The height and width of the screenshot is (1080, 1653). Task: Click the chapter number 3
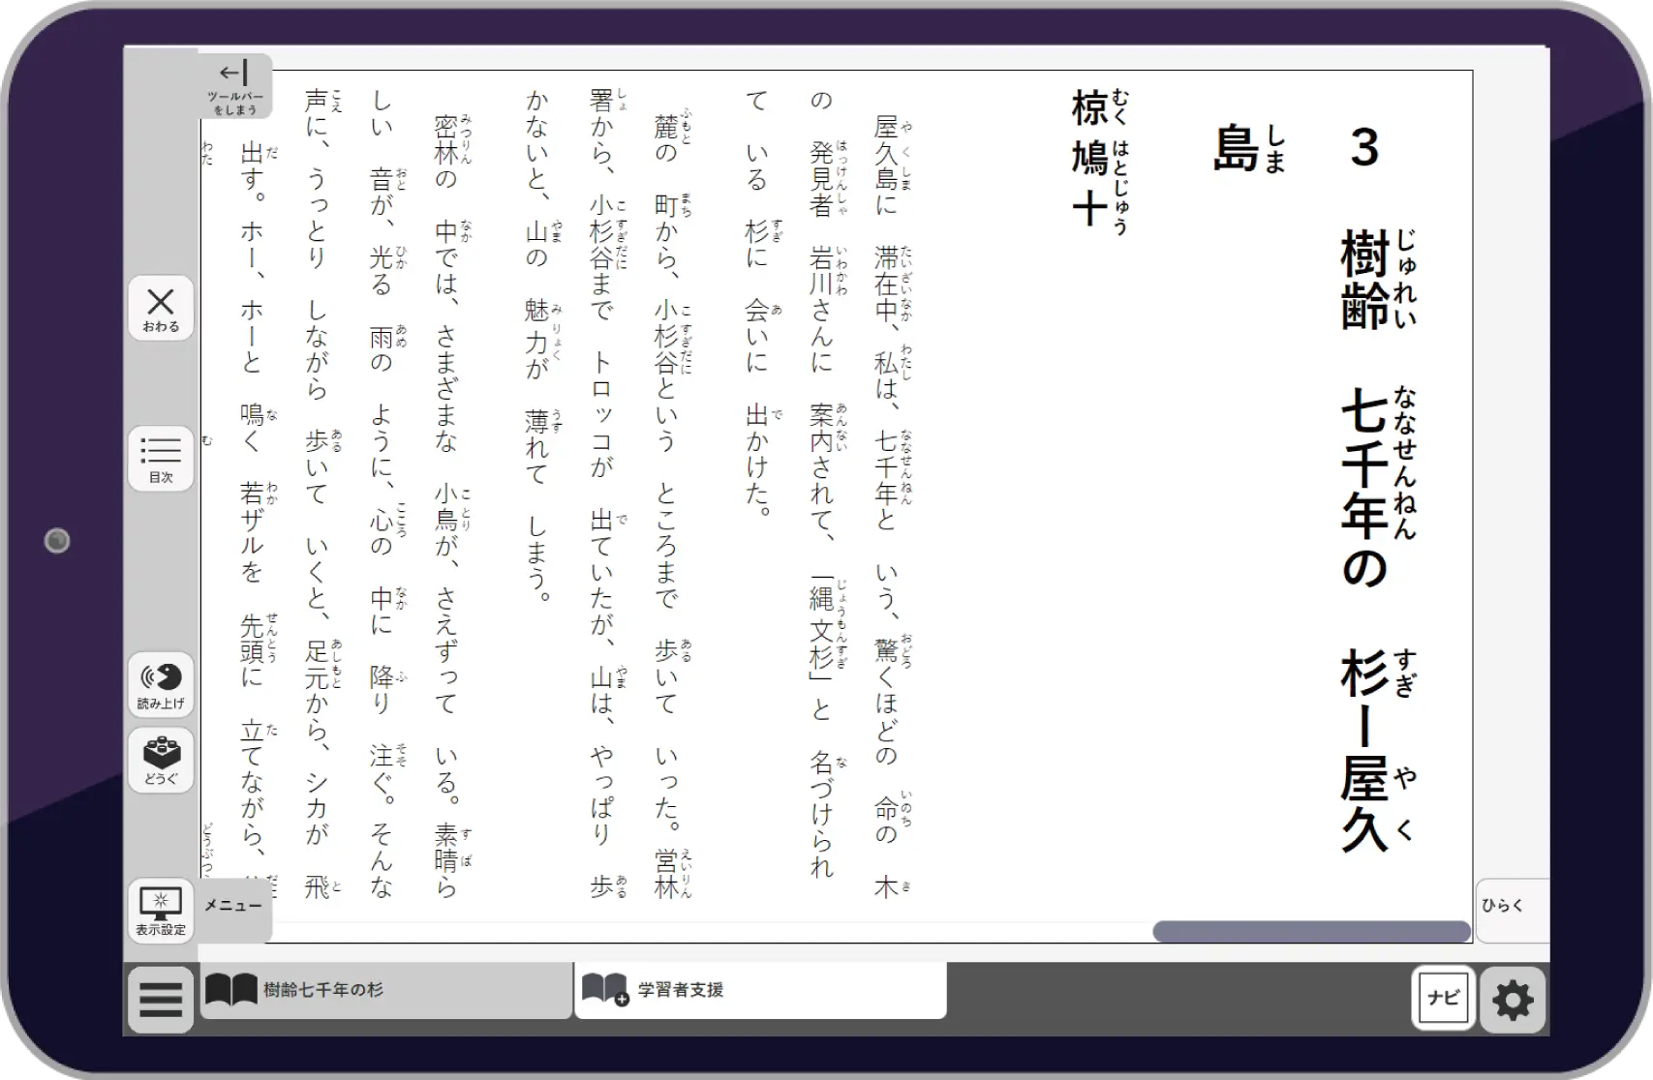pos(1364,148)
